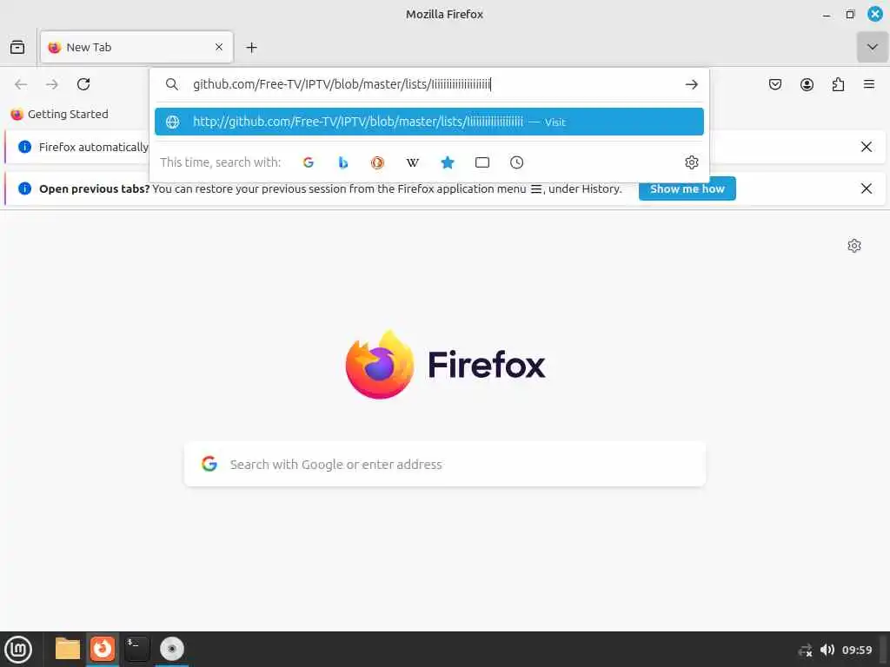
Task: Open Firefox View recent browsing icon
Action: [x=17, y=47]
